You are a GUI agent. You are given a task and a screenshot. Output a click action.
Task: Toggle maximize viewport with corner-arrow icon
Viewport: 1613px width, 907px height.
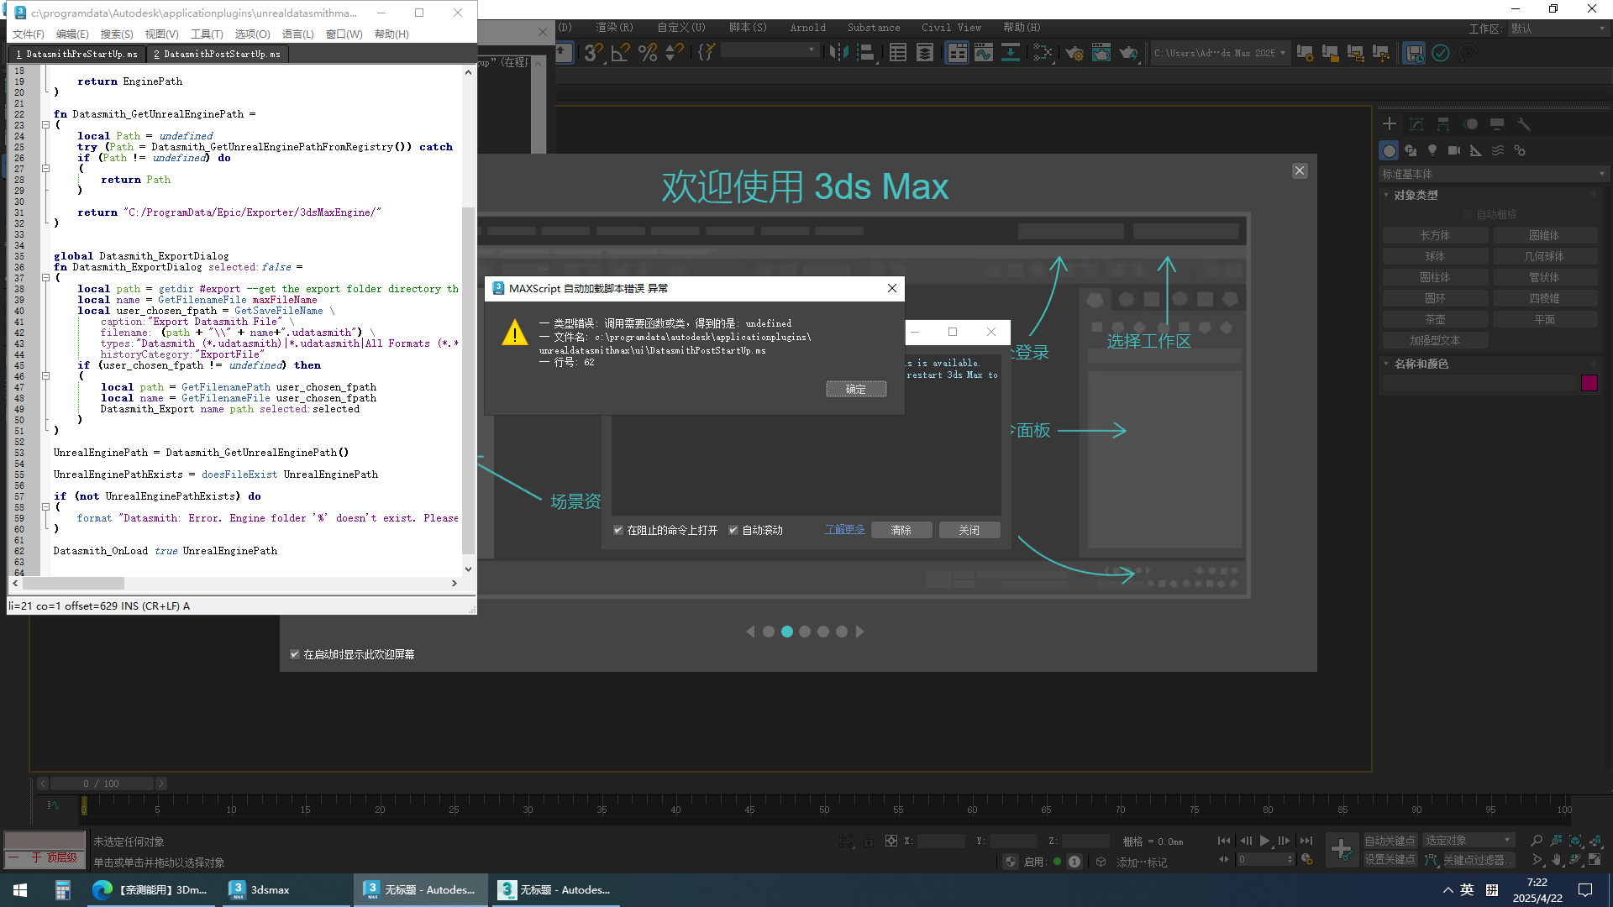[1594, 860]
